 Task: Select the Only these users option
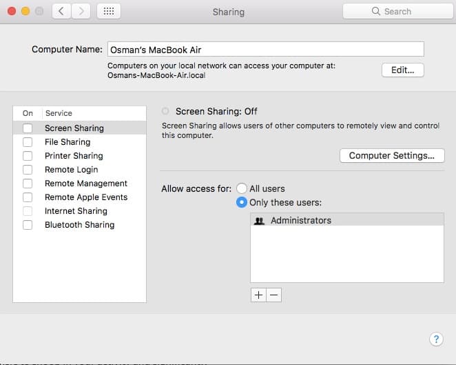242,202
